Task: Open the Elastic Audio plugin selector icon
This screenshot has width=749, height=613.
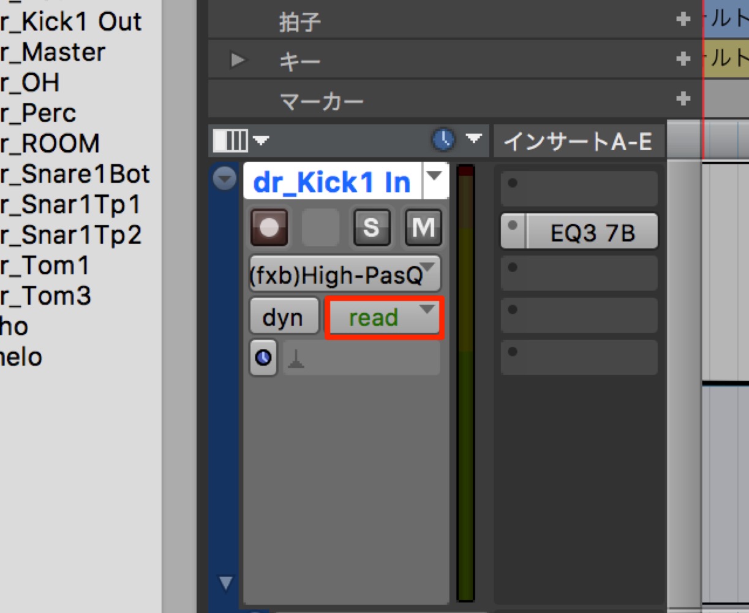Action: pos(361,358)
